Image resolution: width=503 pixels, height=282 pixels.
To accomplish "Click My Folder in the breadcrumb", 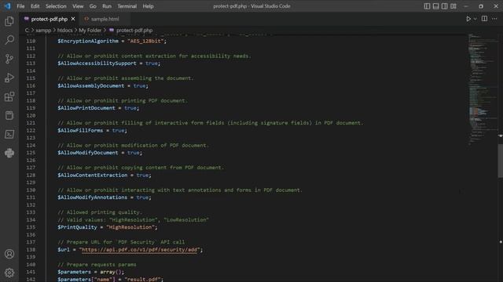I will [x=90, y=31].
